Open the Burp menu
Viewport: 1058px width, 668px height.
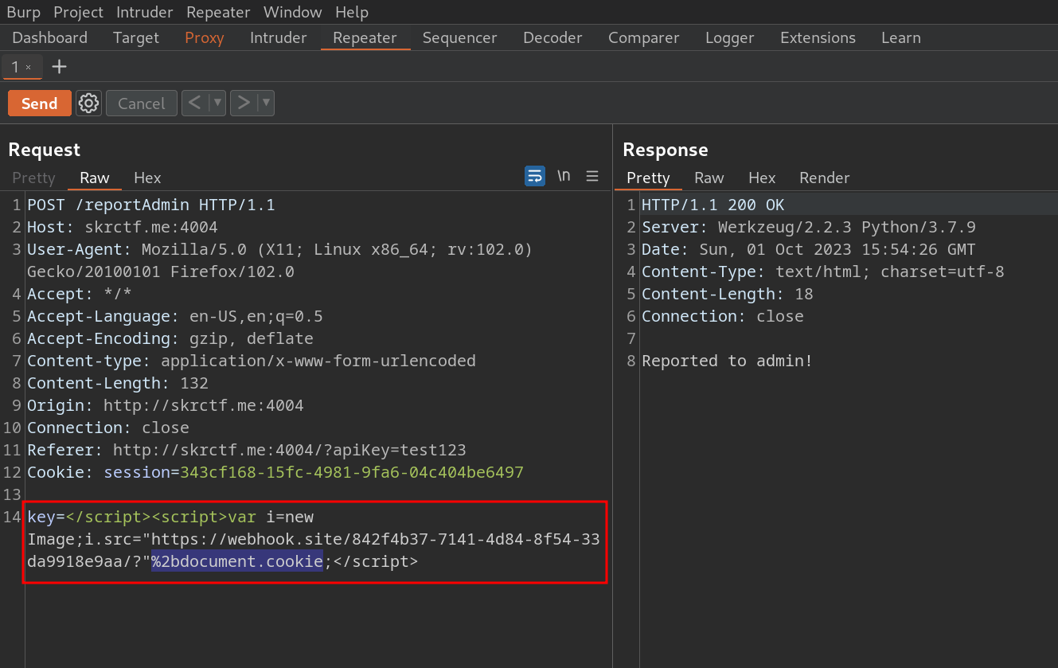[23, 12]
